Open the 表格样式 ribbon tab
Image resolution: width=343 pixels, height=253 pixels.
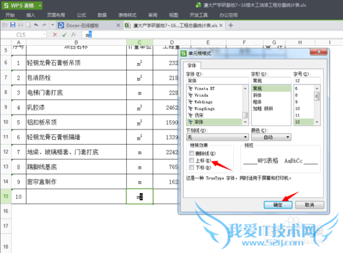[128, 15]
